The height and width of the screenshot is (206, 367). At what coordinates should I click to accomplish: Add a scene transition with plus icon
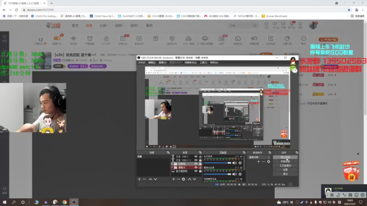[x=258, y=162]
